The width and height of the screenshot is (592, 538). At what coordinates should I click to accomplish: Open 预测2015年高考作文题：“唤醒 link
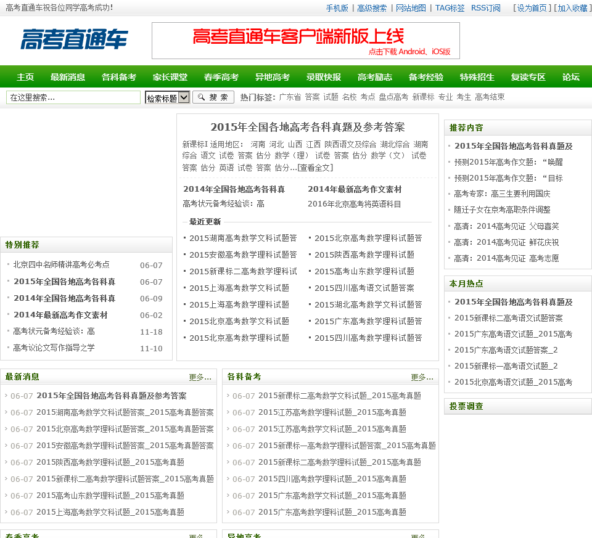pyautogui.click(x=509, y=162)
